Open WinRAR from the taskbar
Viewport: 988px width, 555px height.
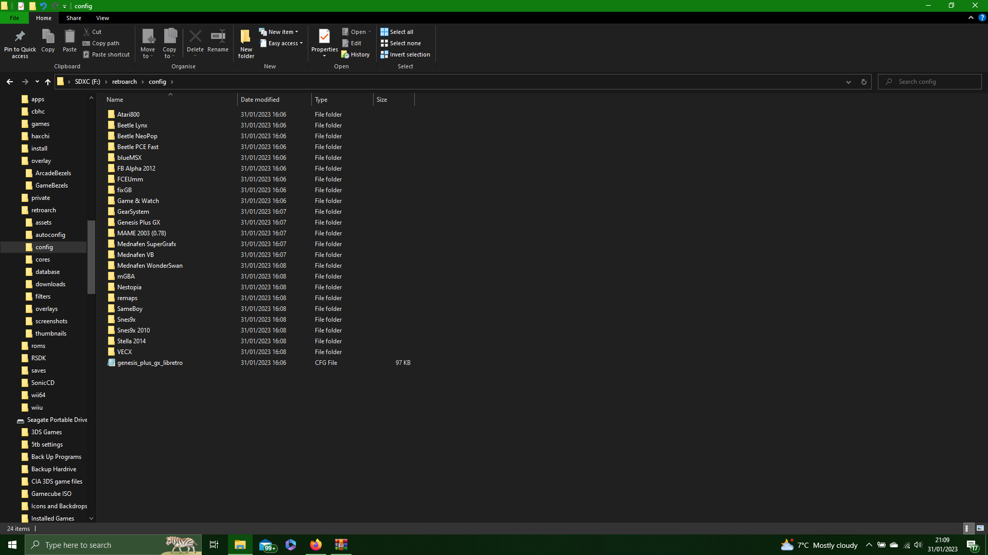click(341, 545)
